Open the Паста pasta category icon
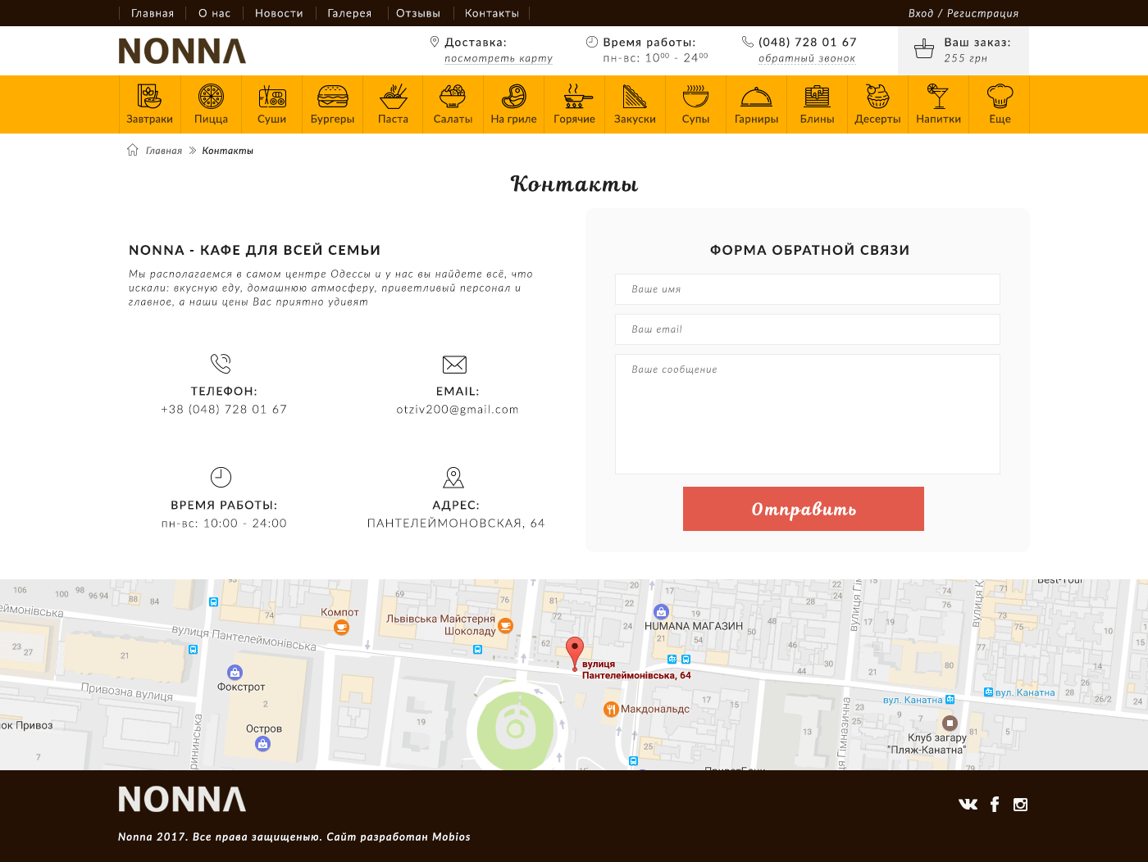 tap(394, 97)
